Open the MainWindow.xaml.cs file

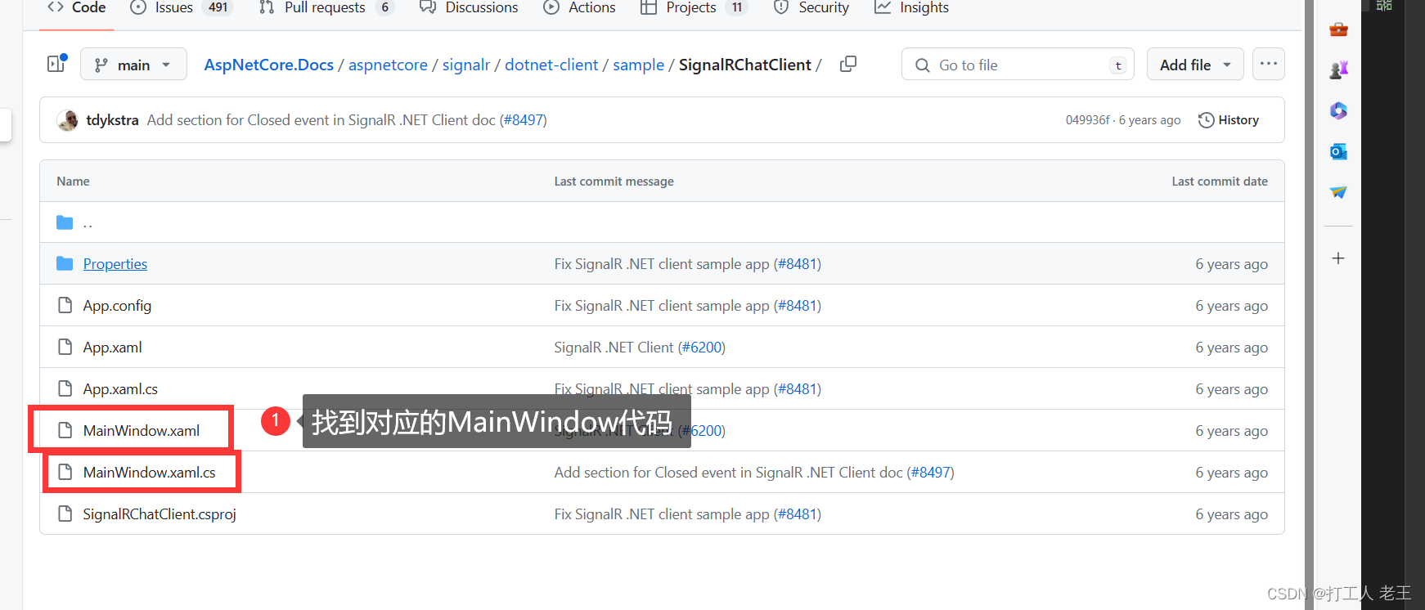click(x=150, y=473)
